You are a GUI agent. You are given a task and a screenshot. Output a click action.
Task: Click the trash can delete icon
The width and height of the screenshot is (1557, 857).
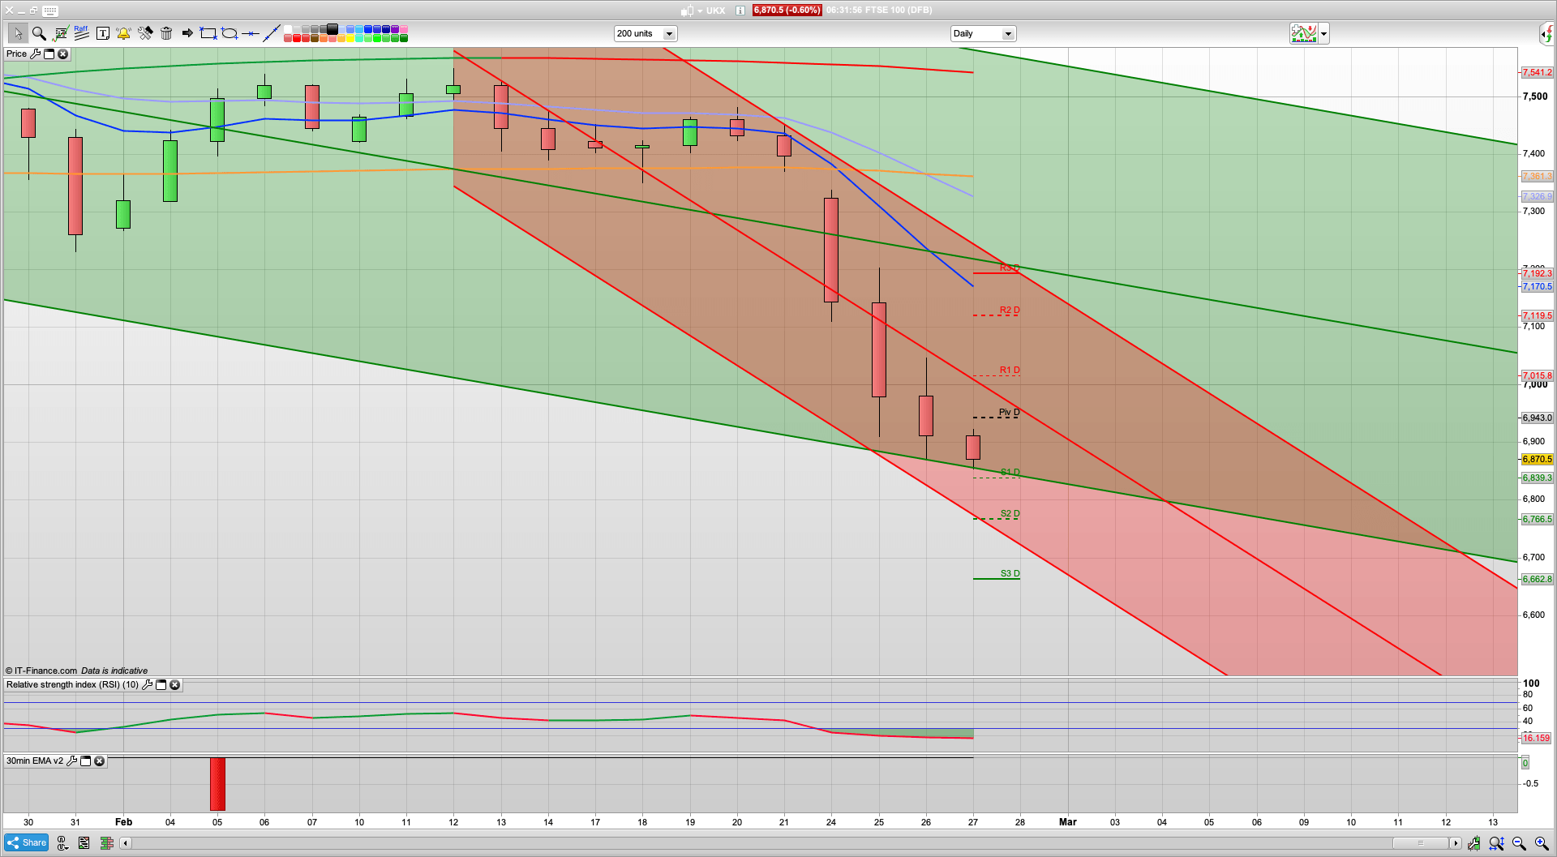pyautogui.click(x=166, y=33)
